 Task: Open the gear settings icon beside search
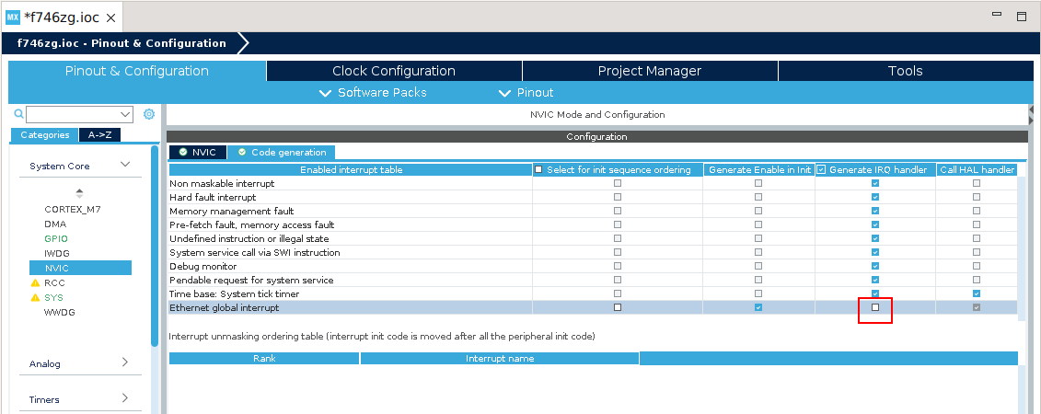click(x=148, y=114)
